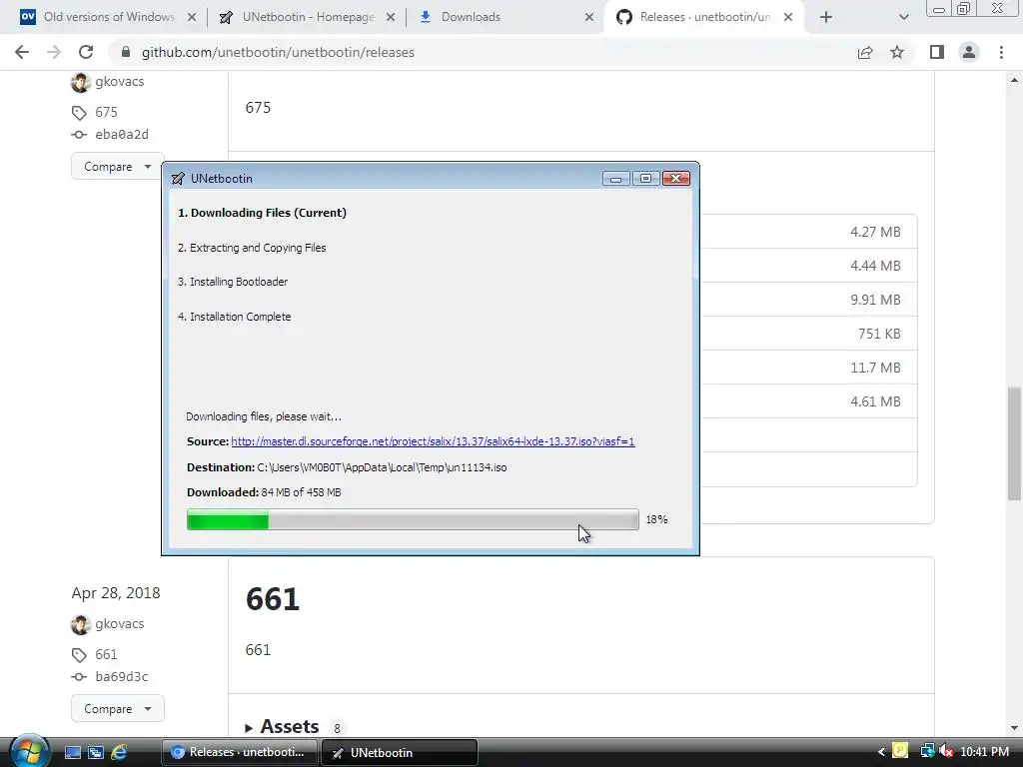The image size is (1023, 767).
Task: Click step 2 Extracting and Copying Files
Action: pos(252,248)
